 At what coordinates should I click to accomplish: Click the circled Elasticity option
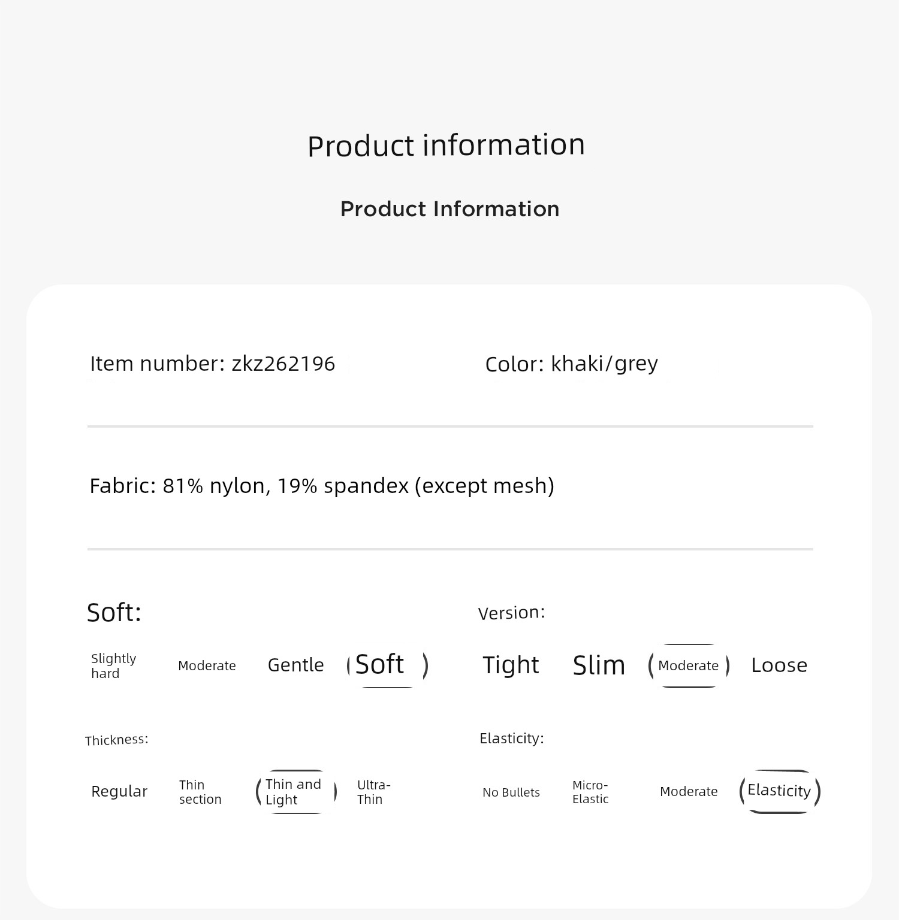[780, 791]
